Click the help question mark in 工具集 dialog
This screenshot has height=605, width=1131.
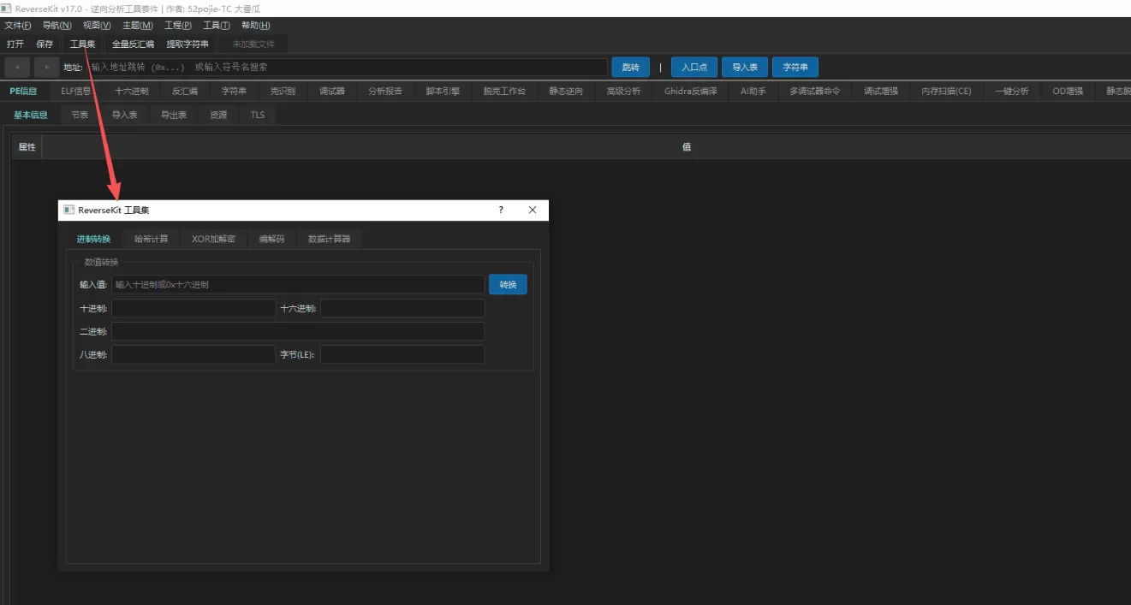[x=501, y=210]
